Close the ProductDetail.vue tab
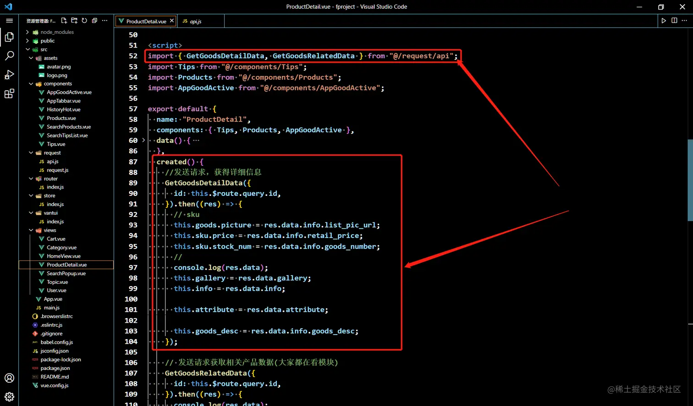The width and height of the screenshot is (693, 406). pos(172,21)
